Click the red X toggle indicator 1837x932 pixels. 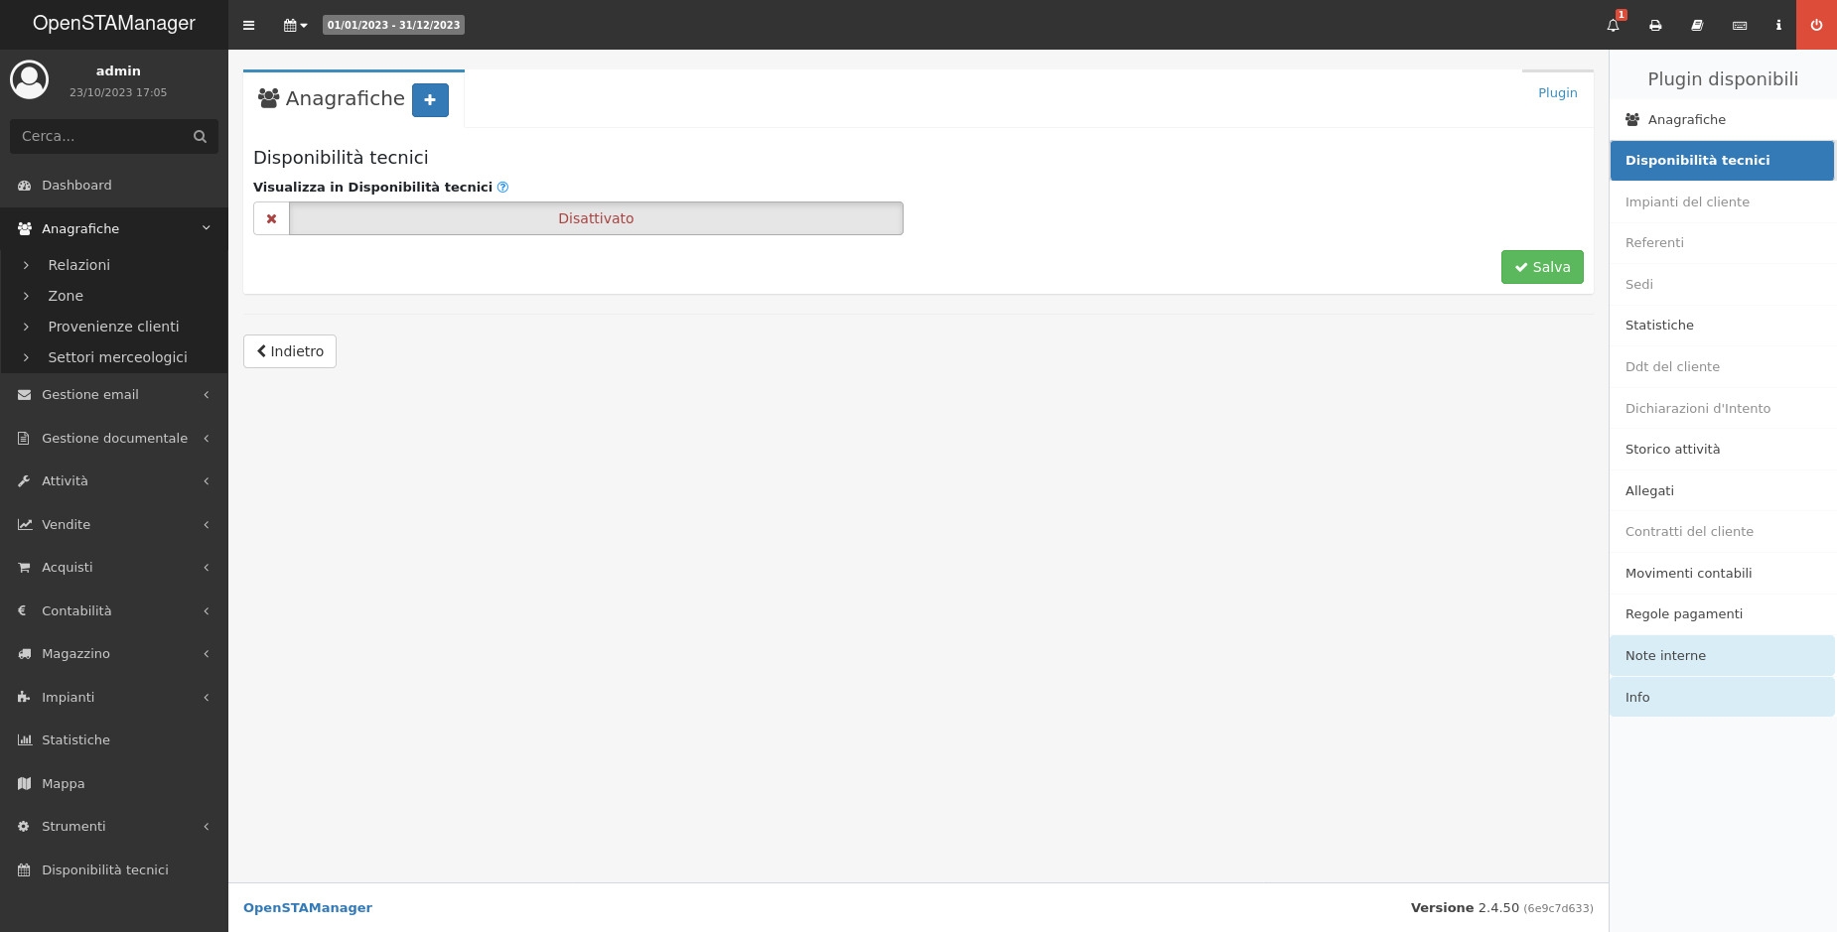271,218
